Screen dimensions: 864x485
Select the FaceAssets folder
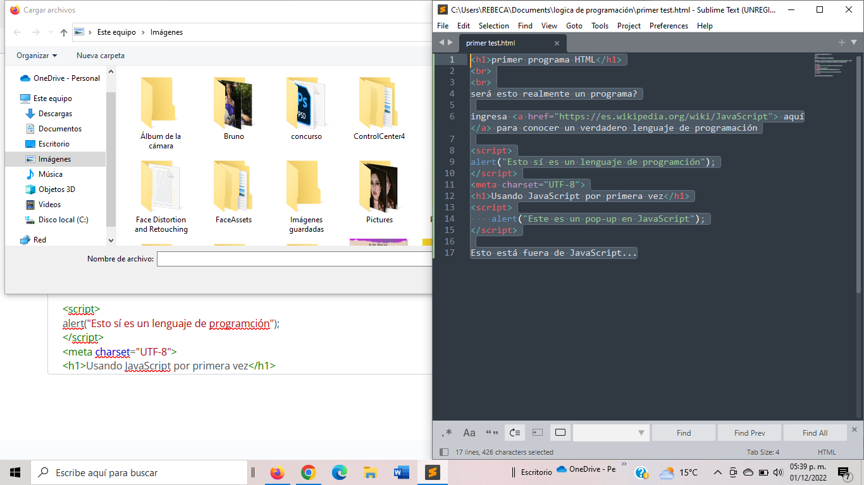(233, 192)
